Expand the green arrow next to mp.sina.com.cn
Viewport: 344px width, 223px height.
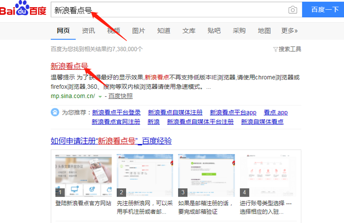point(100,97)
